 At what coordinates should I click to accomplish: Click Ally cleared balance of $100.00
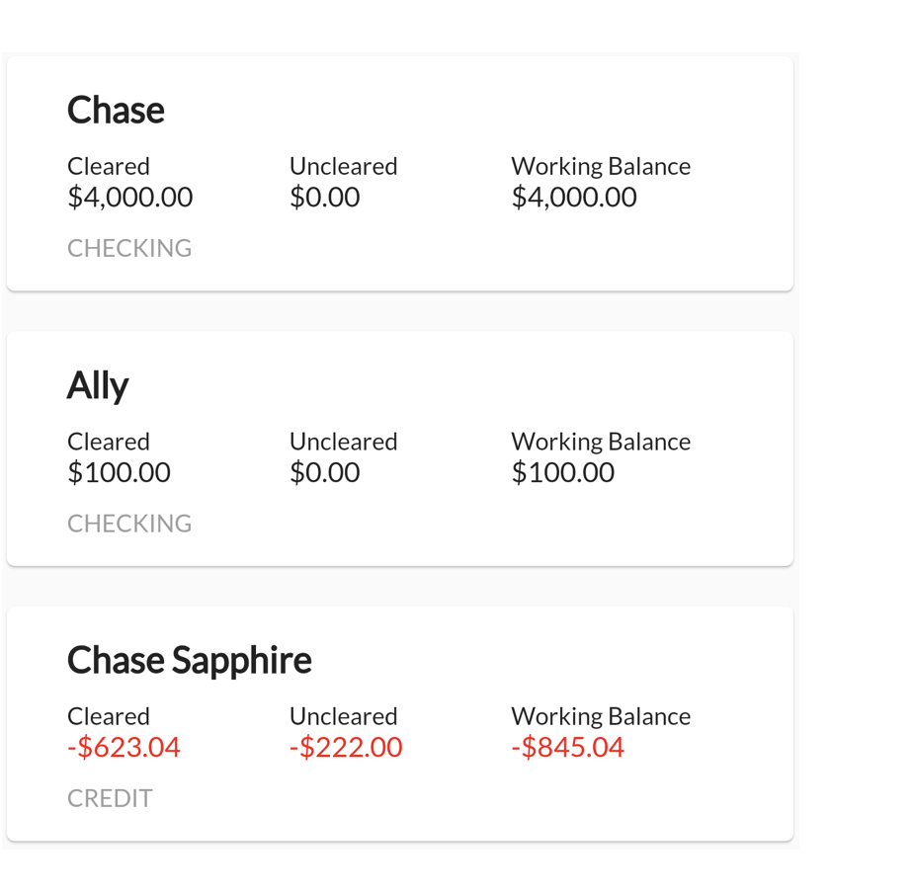click(119, 472)
